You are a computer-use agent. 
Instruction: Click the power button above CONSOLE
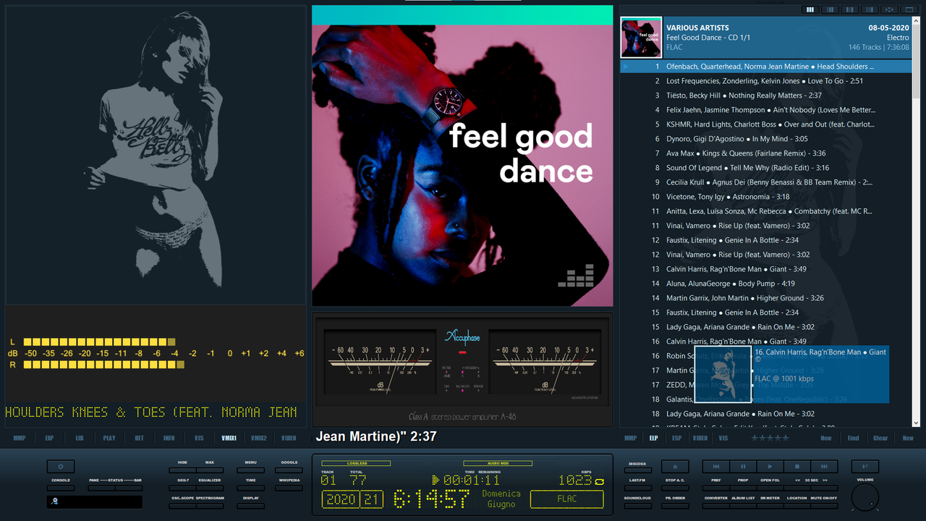point(61,467)
